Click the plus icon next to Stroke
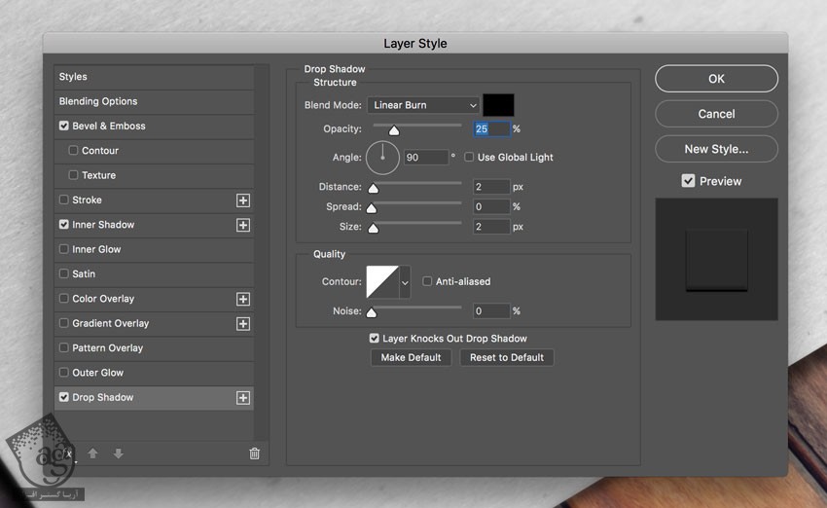Viewport: 827px width, 508px height. (243, 200)
